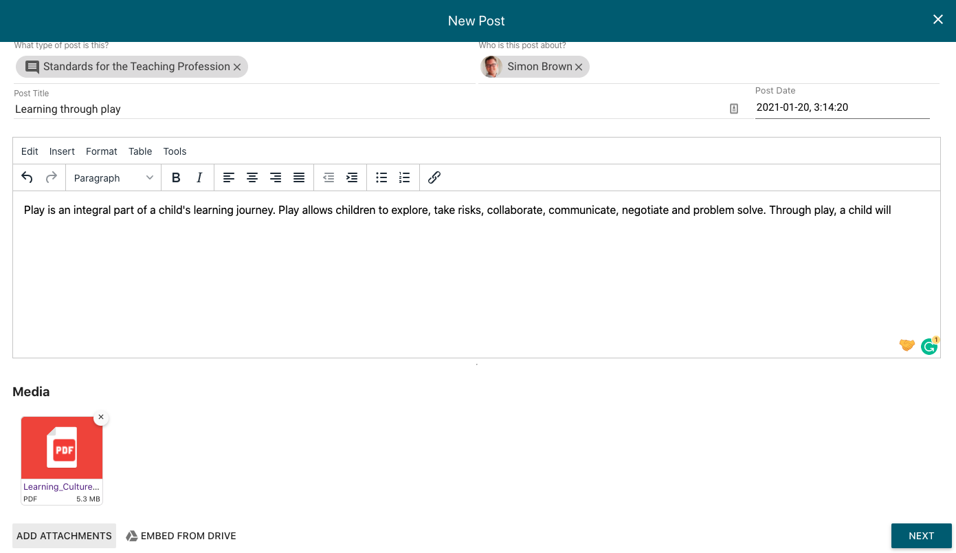
Task: Toggle italic text formatting
Action: coord(199,177)
